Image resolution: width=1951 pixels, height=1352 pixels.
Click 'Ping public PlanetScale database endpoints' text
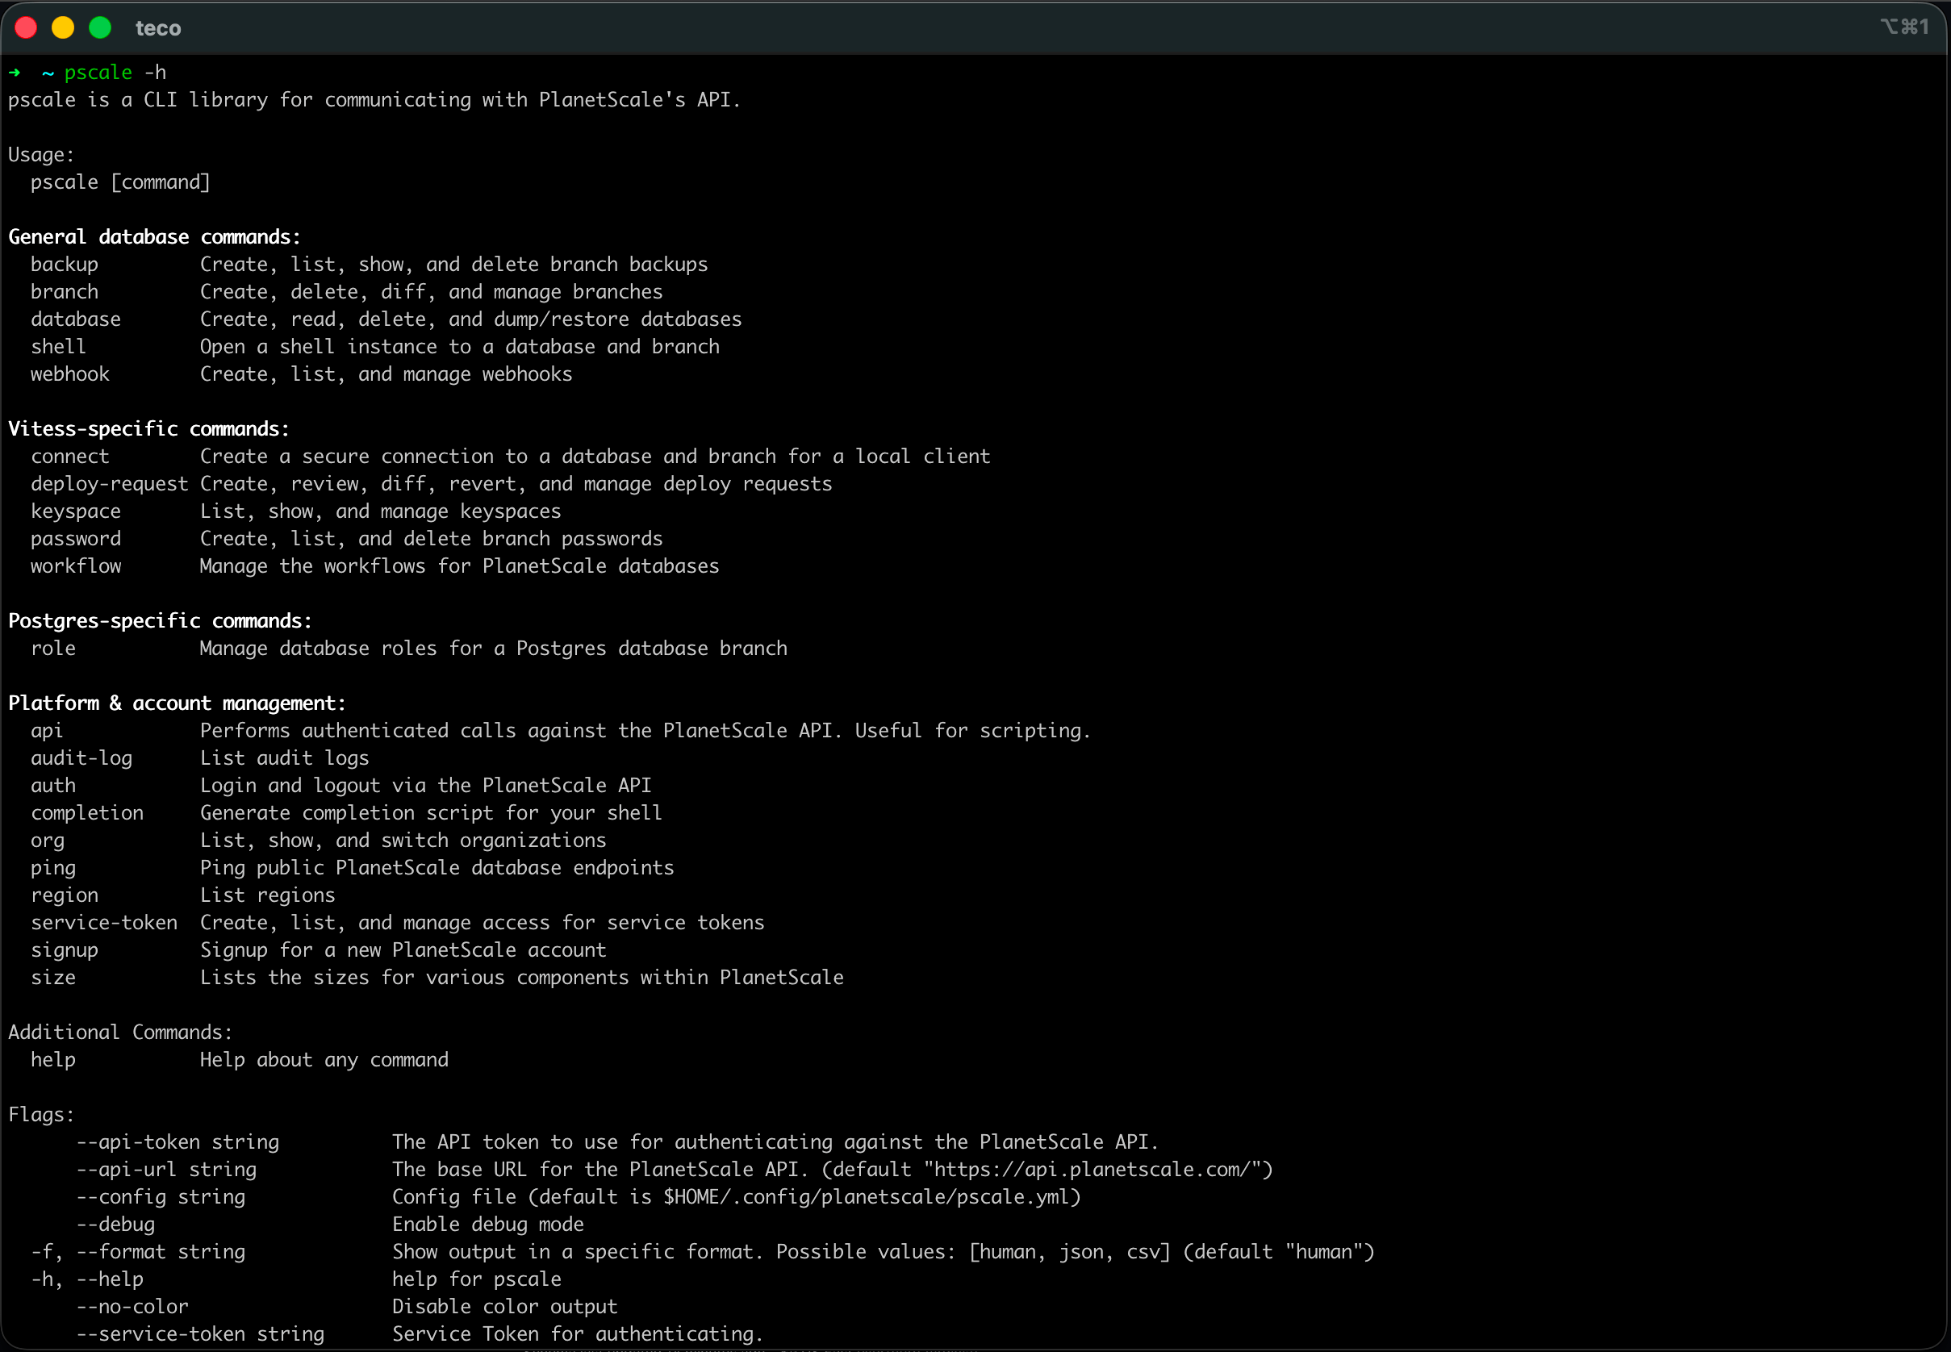coord(437,868)
